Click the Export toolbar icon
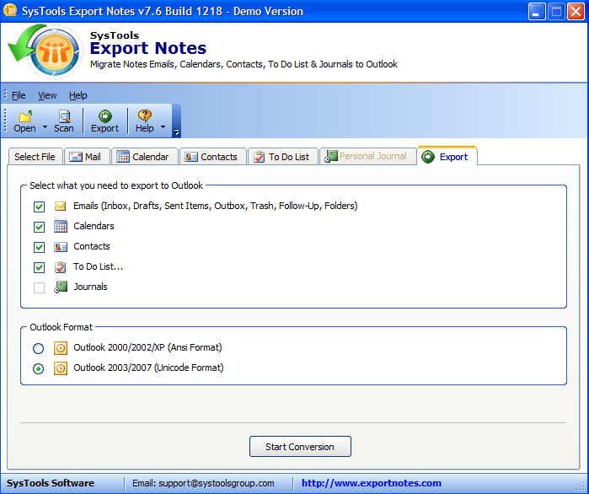The width and height of the screenshot is (589, 494). click(104, 116)
